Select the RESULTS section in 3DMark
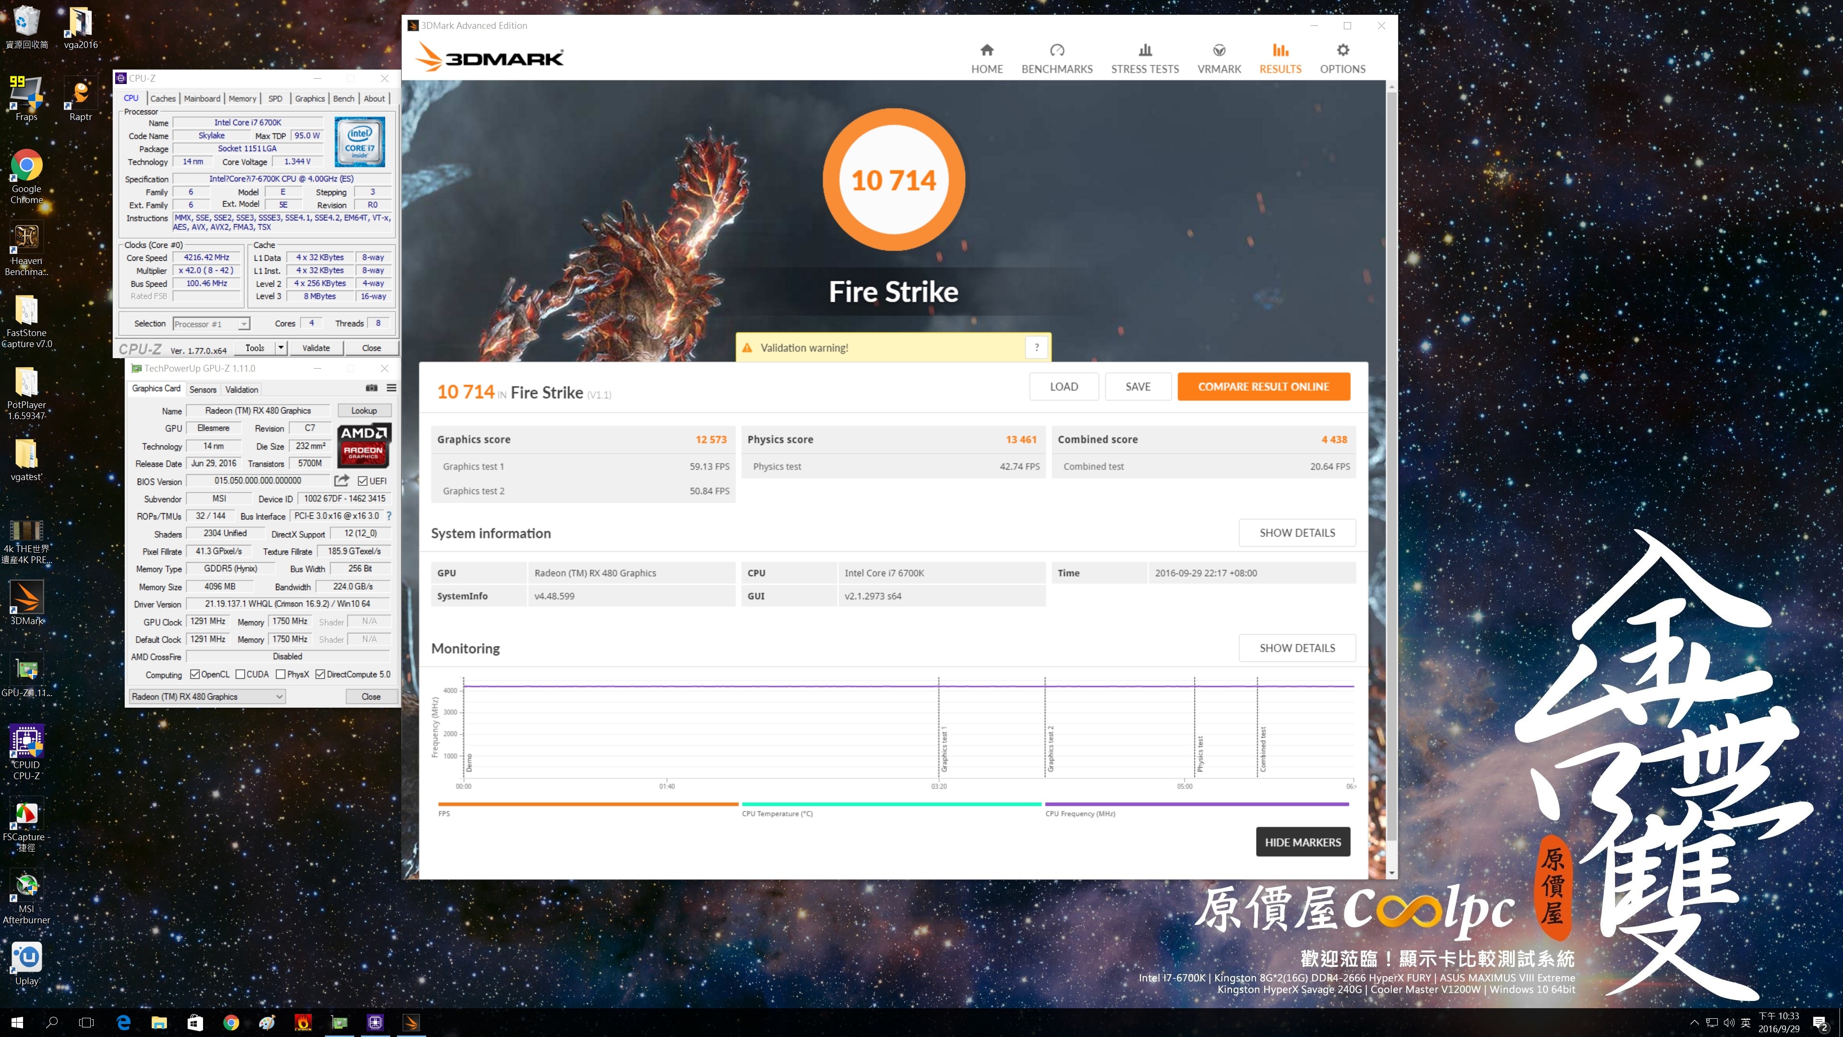 1280,59
